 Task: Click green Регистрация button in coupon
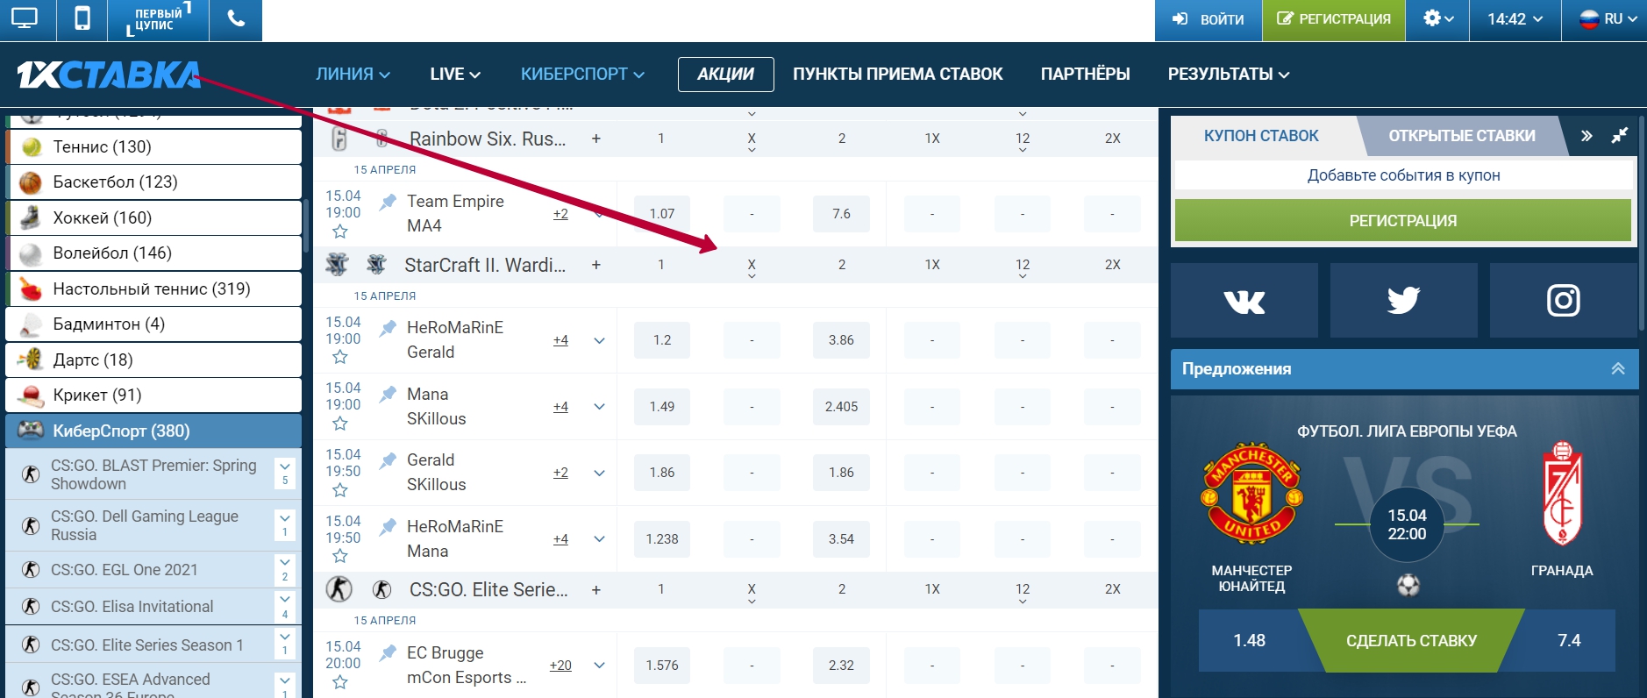pos(1403,220)
